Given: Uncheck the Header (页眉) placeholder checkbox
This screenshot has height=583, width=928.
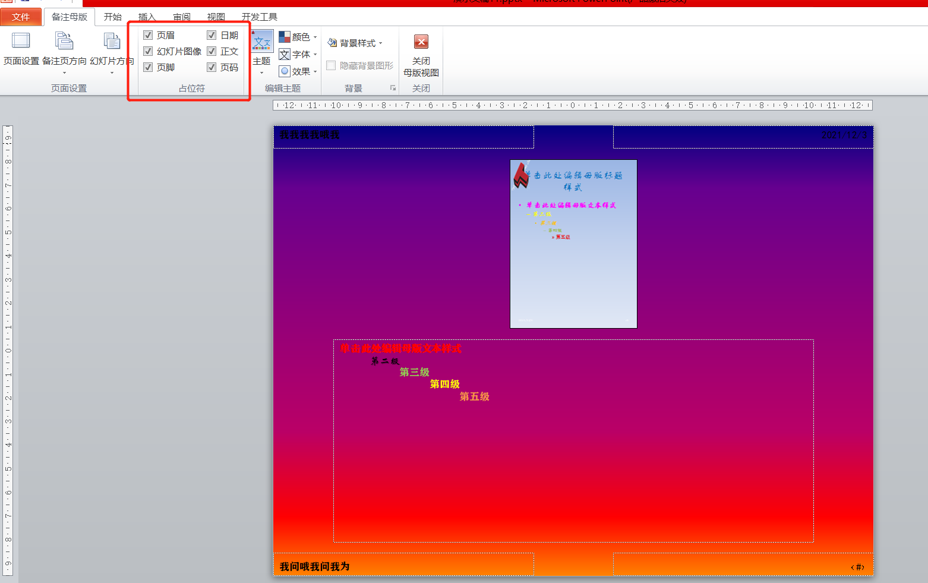Looking at the screenshot, I should (x=148, y=35).
